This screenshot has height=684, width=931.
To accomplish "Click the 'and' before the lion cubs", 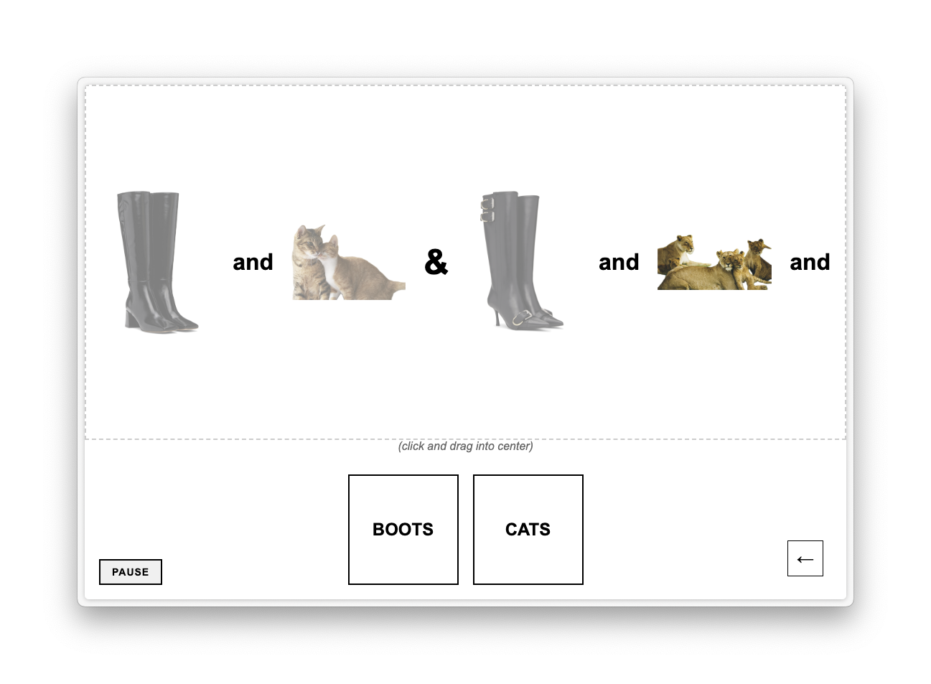I will coord(619,262).
